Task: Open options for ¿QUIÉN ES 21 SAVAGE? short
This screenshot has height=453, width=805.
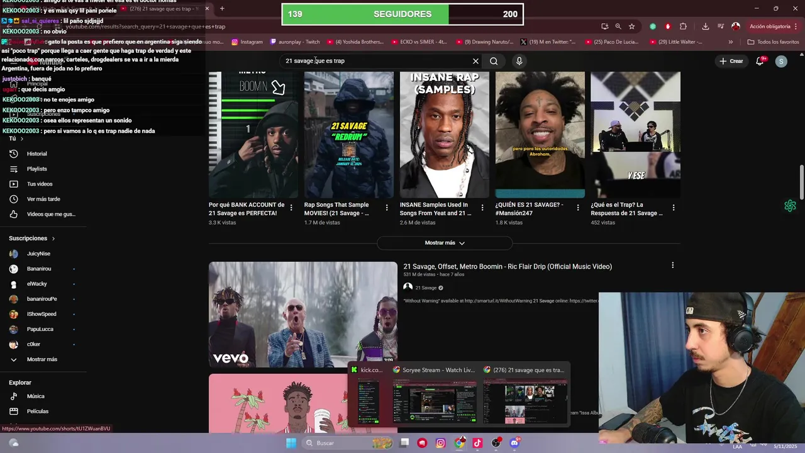Action: [578, 208]
